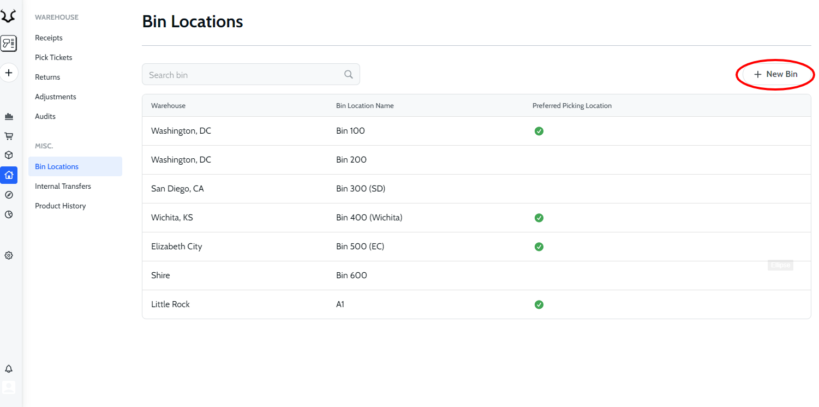Open the barcode scanner icon
Screen dimensions: 819x407
(9, 43)
